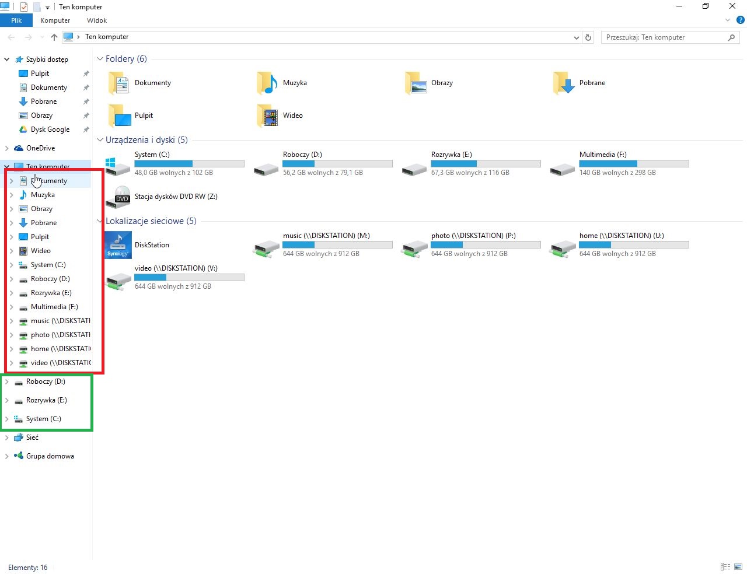The height and width of the screenshot is (574, 747).
Task: Expand OneDrive in navigation pane
Action: coord(6,148)
